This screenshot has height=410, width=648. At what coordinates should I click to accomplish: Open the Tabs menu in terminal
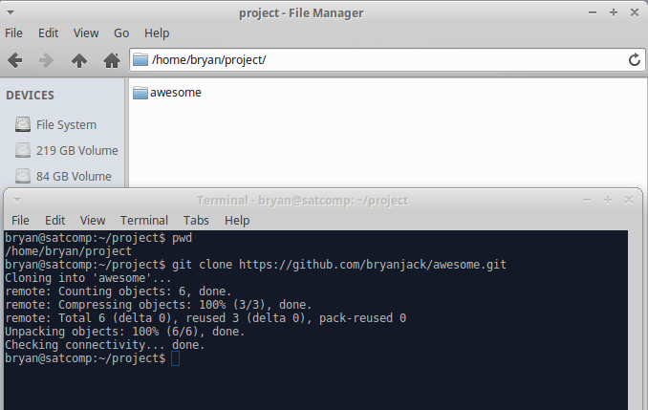(x=196, y=221)
